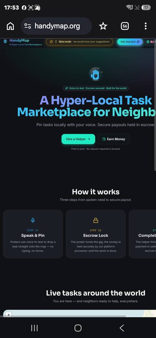Screen dimensions: 156x338
Task: Click the Get started button
Action: point(130,42)
